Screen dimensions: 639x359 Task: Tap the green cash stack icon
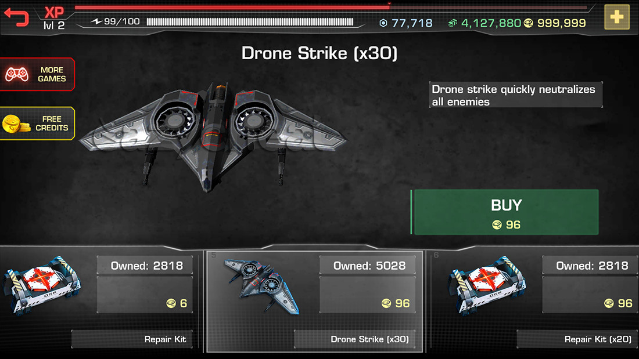[x=453, y=23]
